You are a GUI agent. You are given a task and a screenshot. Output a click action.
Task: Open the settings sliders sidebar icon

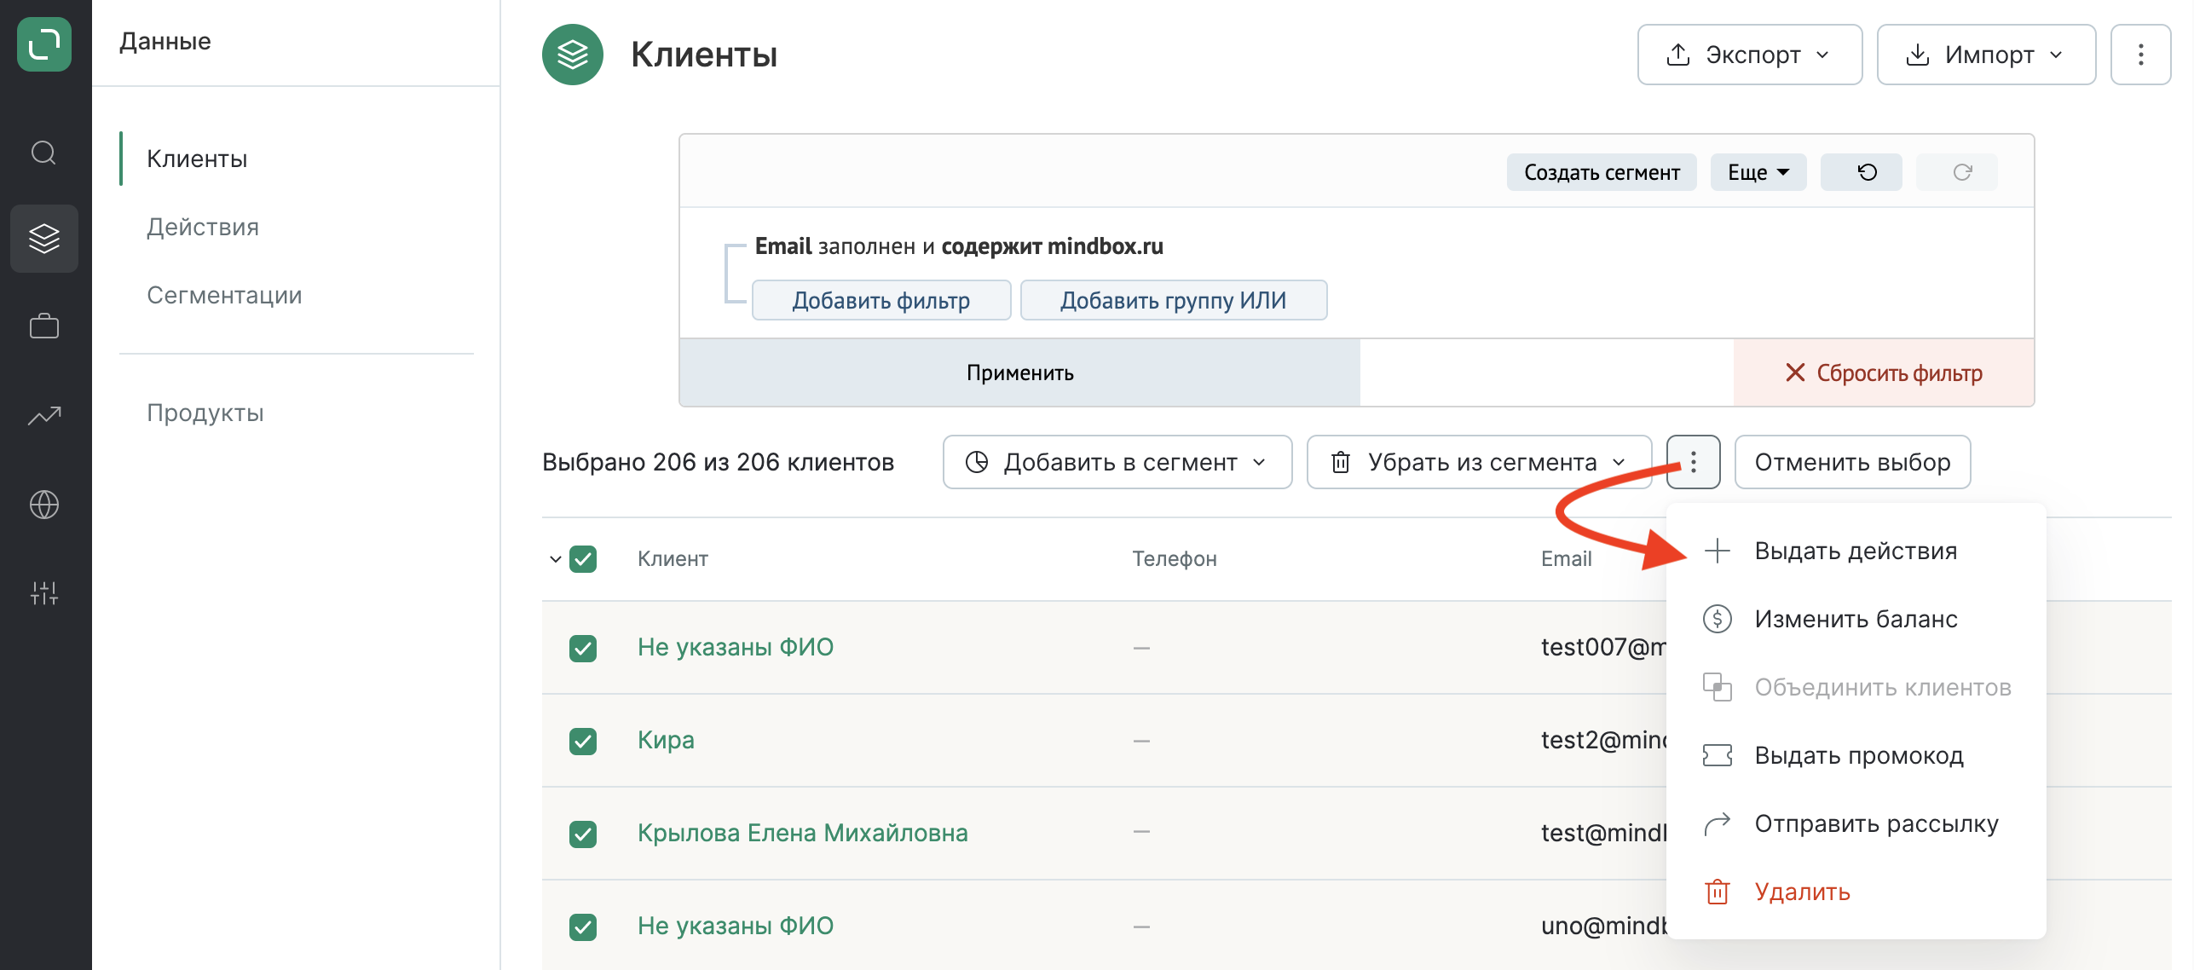[x=44, y=593]
